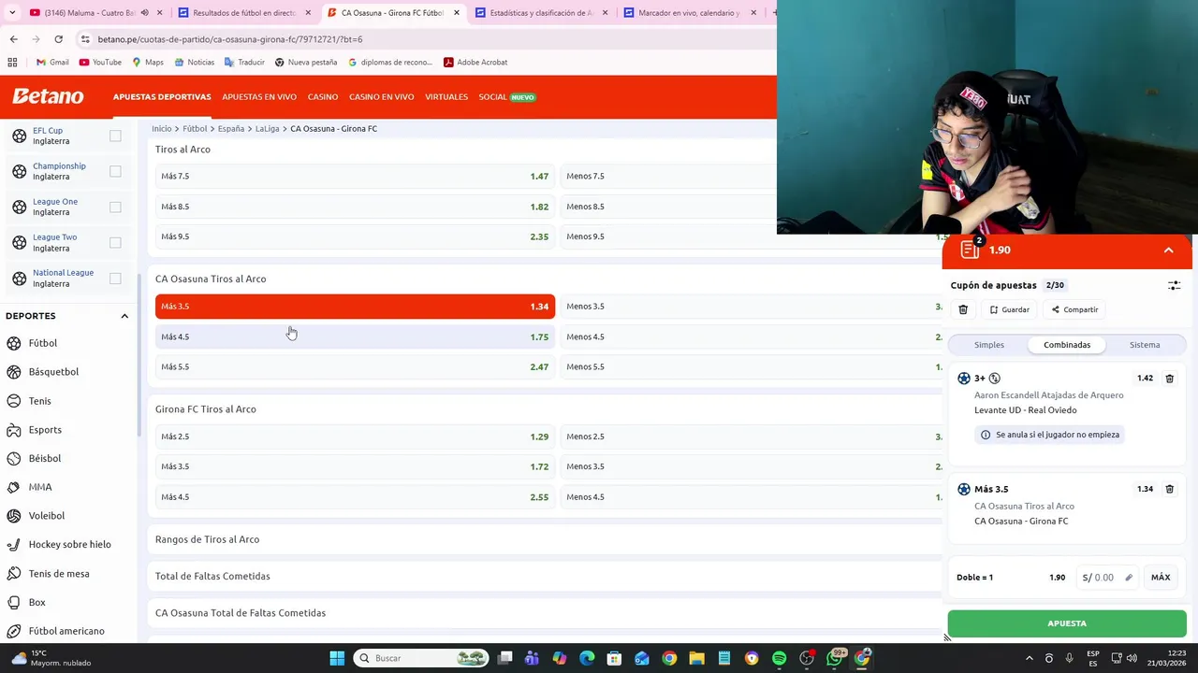Open the Fútbol sport icon in sidebar
The height and width of the screenshot is (673, 1198).
pyautogui.click(x=14, y=343)
